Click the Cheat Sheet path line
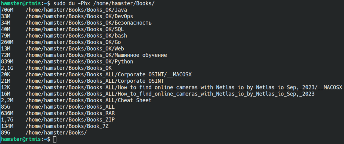This screenshot has height=144, width=344. pyautogui.click(x=88, y=101)
